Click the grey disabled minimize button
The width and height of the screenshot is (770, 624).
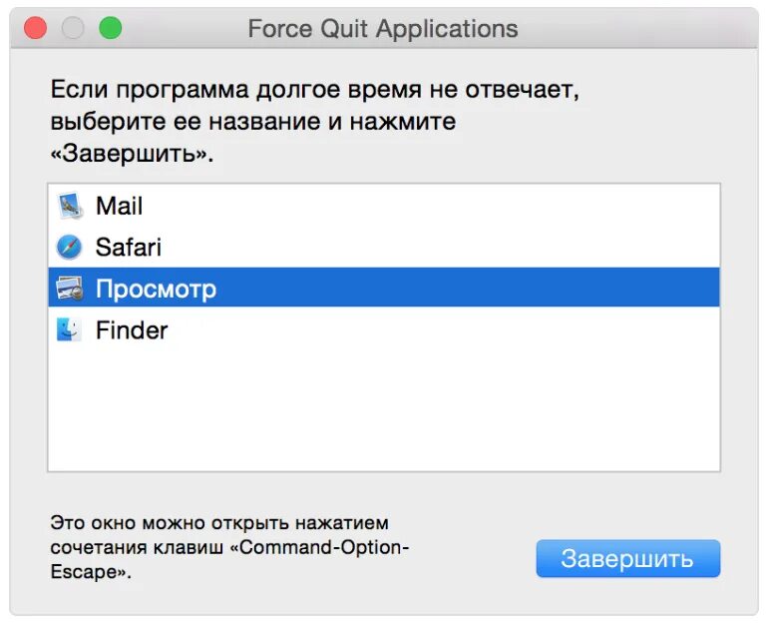click(73, 28)
